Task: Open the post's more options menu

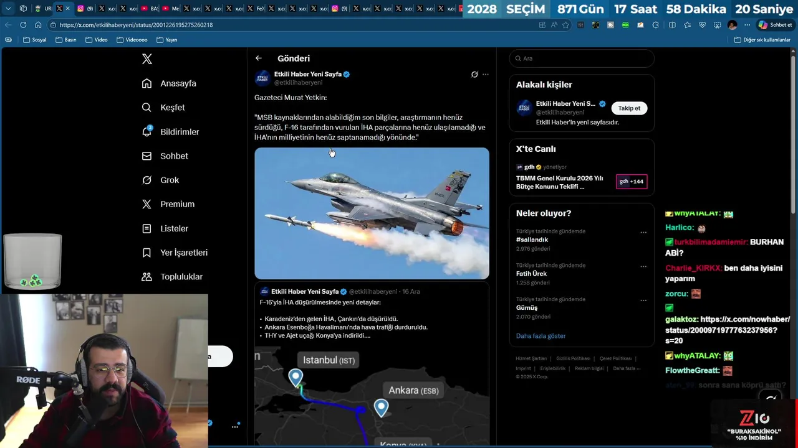Action: click(486, 75)
